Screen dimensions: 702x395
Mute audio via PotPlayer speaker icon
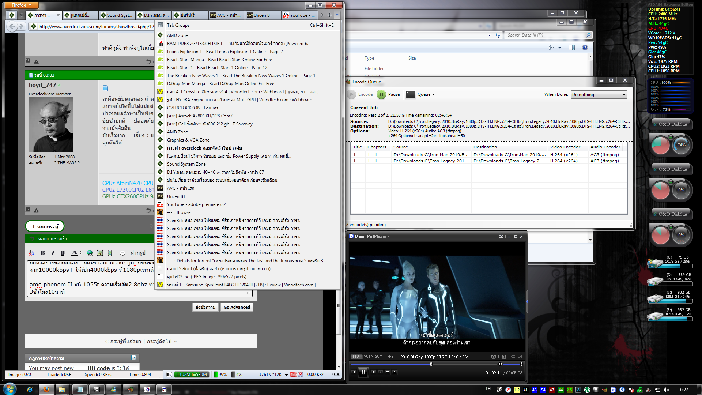(500, 364)
